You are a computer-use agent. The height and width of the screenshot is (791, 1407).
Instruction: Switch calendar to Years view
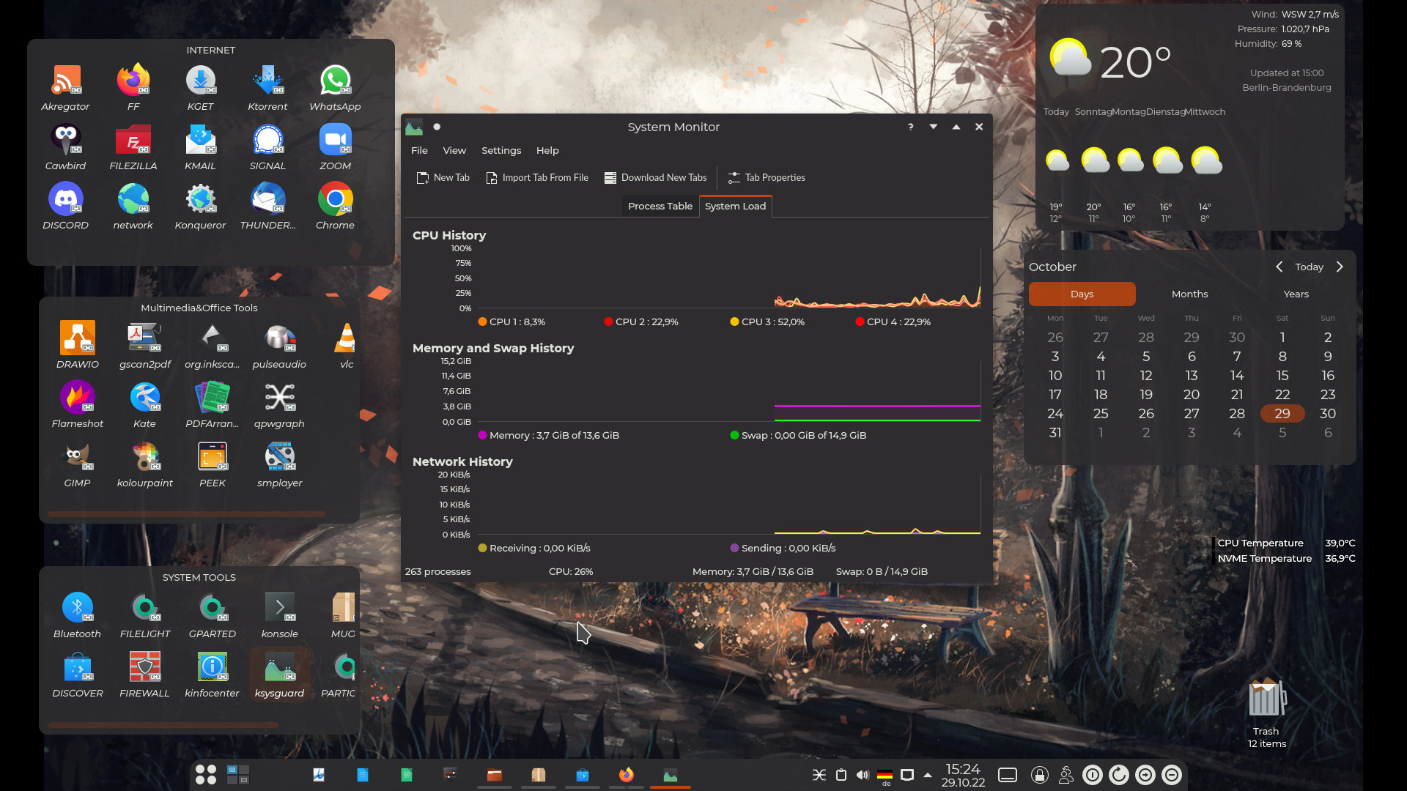[x=1296, y=294]
